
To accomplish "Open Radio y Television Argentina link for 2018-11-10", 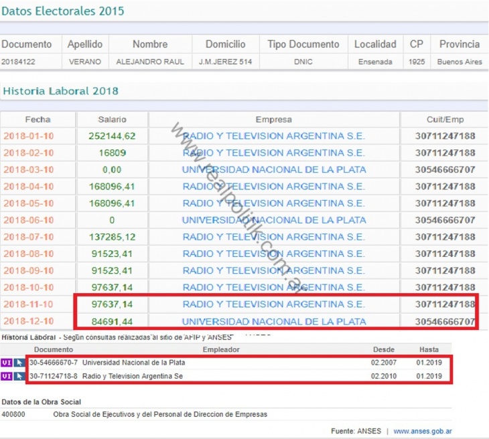I will coord(273,304).
